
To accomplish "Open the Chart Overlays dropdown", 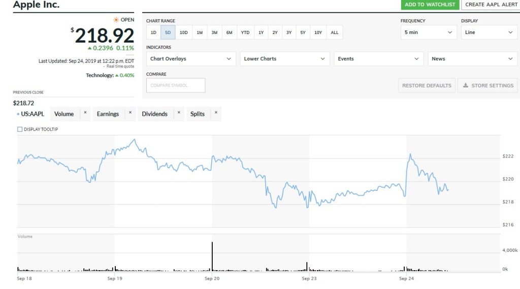I will (191, 59).
